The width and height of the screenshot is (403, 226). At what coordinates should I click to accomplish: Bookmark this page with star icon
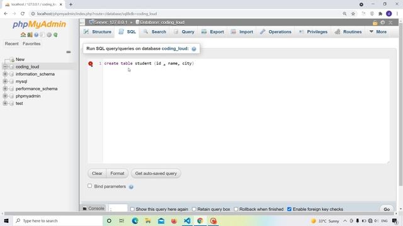coord(353,14)
